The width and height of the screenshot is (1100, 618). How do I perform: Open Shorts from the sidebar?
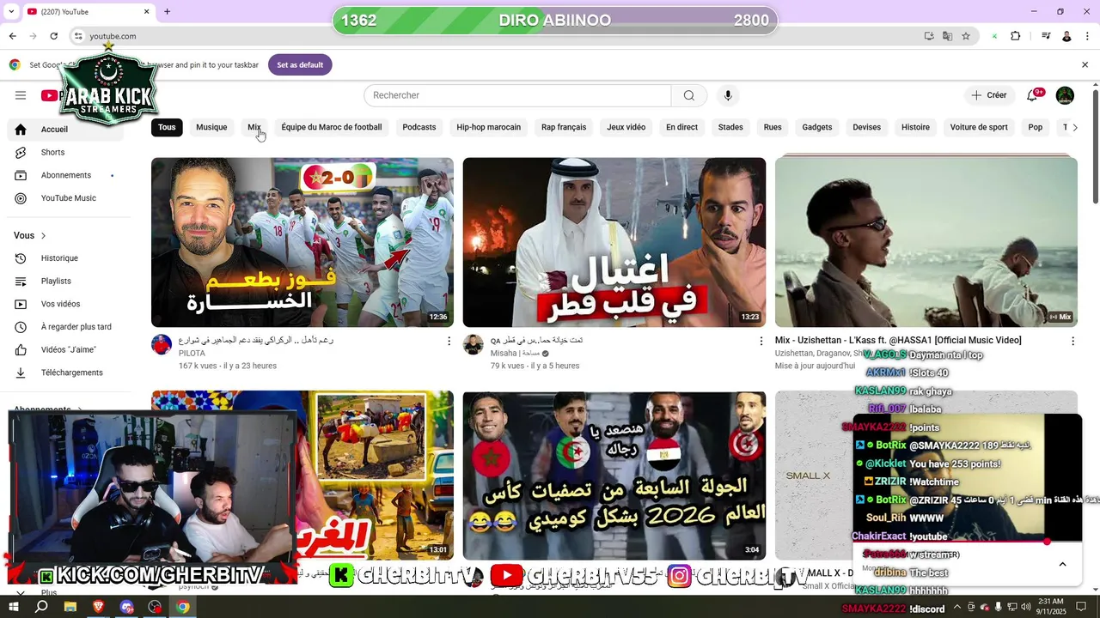(65, 152)
